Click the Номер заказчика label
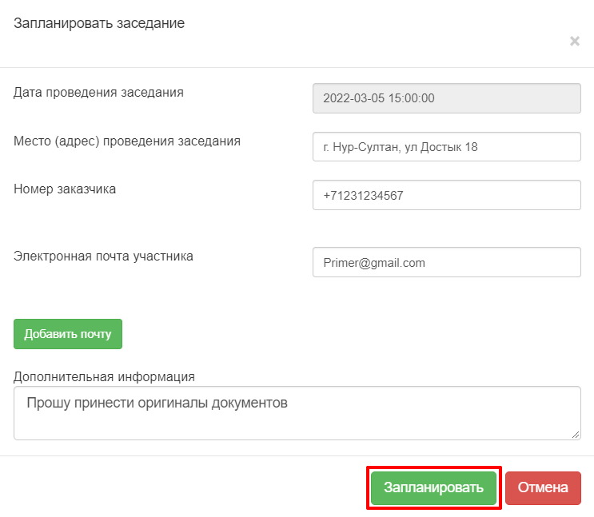The height and width of the screenshot is (517, 594). pyautogui.click(x=65, y=189)
